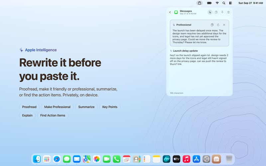
Task: Regenerate the Professional rewrite
Action: [218, 25]
